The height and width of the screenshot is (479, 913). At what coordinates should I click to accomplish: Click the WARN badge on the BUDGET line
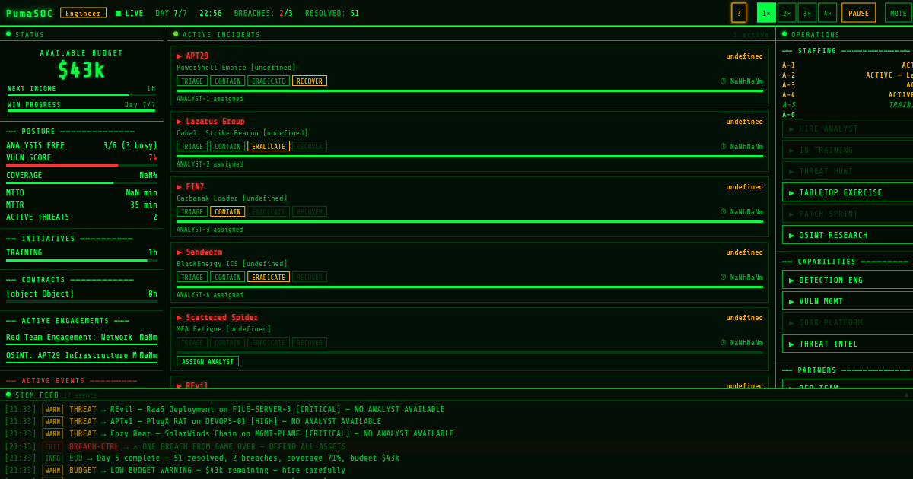tap(52, 471)
